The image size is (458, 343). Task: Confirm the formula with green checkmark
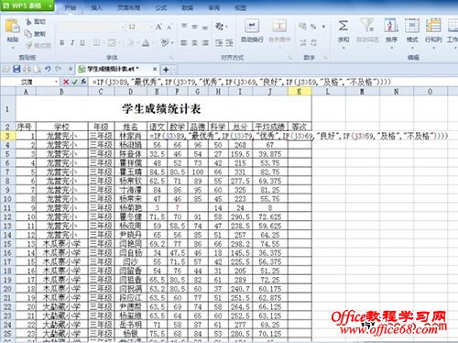click(x=74, y=82)
